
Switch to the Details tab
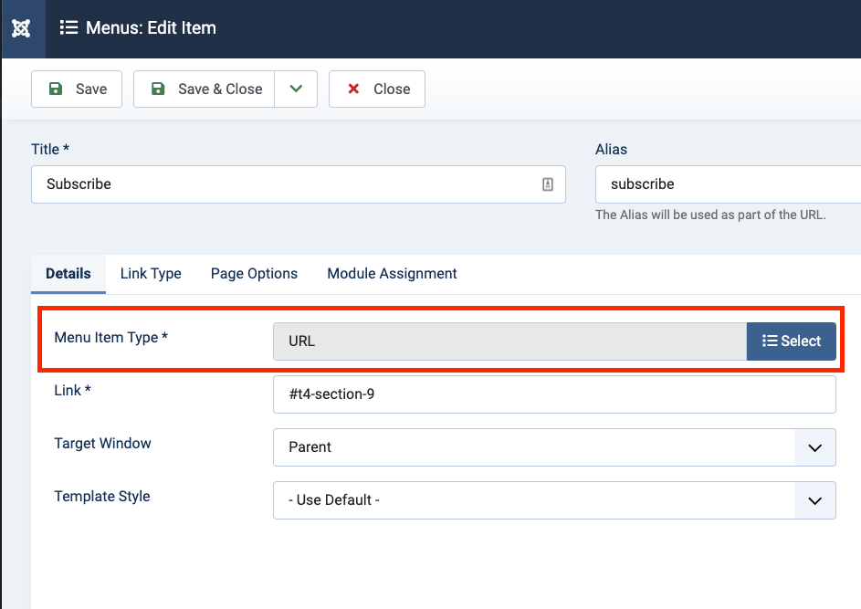click(x=68, y=274)
